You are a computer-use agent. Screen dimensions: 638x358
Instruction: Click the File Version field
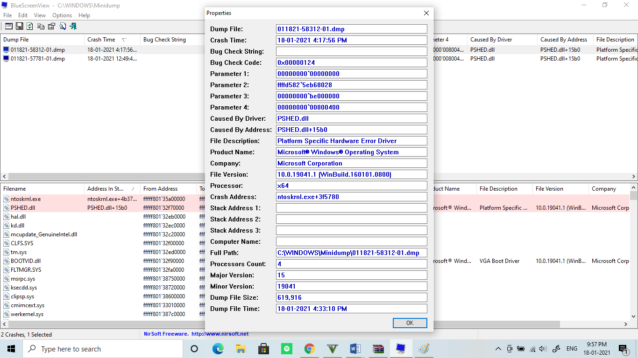point(351,174)
